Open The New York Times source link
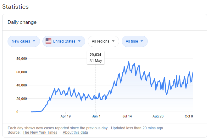Image resolution: width=211 pixels, height=140 pixels. click(40, 132)
